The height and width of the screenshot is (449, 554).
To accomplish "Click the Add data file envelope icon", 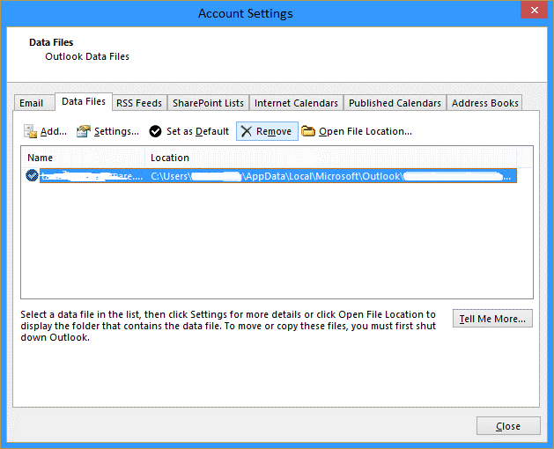I will point(30,131).
